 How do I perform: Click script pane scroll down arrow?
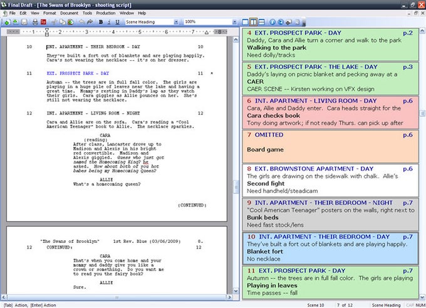tap(236, 291)
